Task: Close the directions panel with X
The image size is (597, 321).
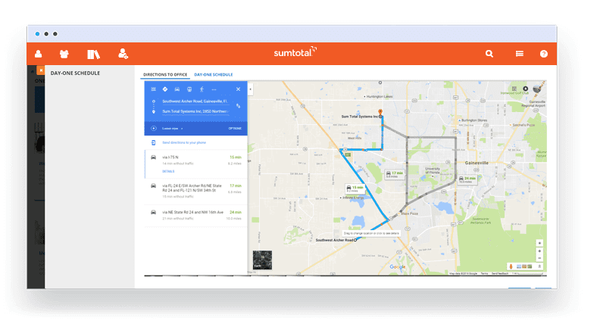Action: 238,89
